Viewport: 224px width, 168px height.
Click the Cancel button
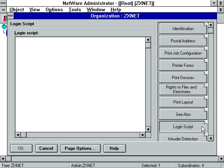(x=46, y=148)
